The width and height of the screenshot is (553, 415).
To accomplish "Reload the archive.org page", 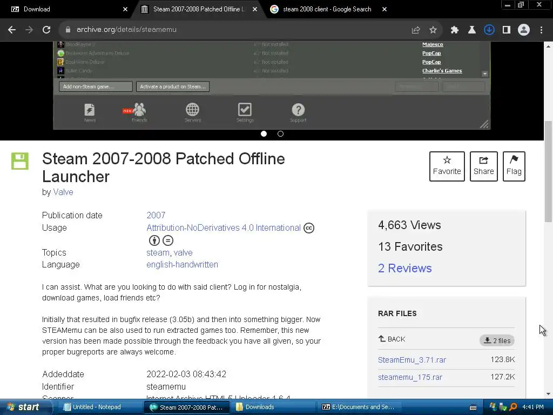I will [46, 30].
